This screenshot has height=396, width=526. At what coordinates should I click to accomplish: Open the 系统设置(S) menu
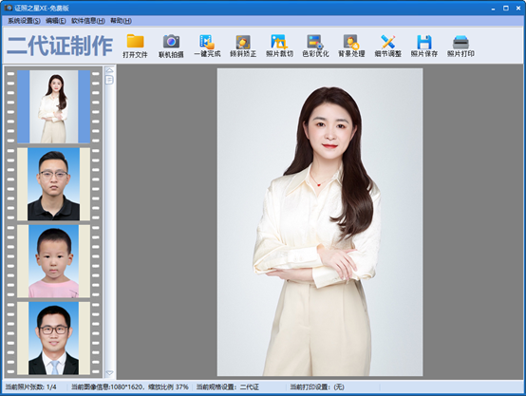[24, 21]
